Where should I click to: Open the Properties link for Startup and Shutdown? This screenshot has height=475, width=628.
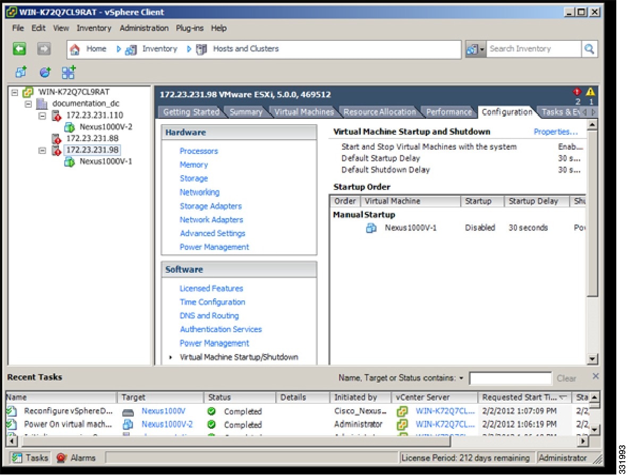click(x=556, y=132)
